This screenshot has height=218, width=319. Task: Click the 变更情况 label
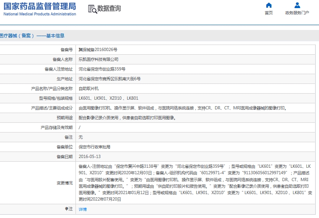65,183
